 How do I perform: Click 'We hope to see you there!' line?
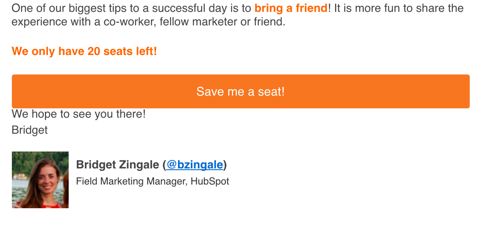(x=78, y=114)
